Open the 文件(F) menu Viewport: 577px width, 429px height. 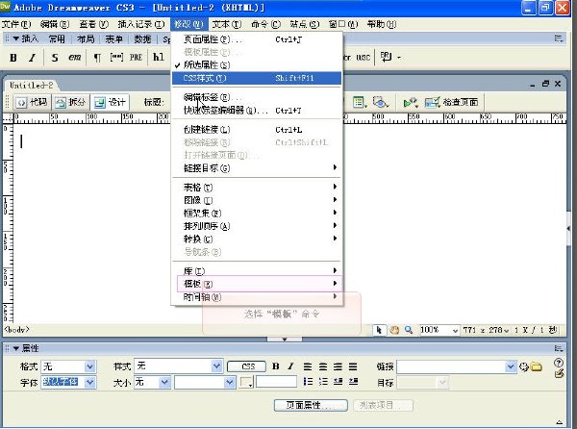15,24
